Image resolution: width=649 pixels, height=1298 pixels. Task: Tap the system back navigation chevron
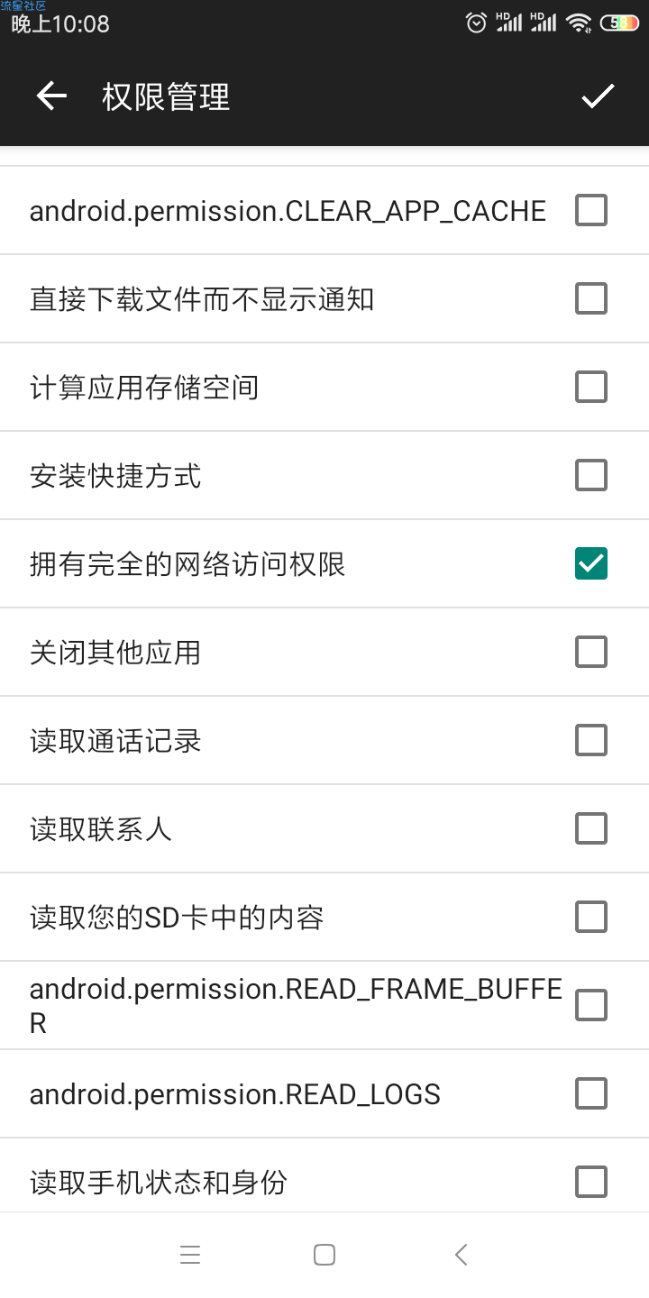coord(461,1255)
